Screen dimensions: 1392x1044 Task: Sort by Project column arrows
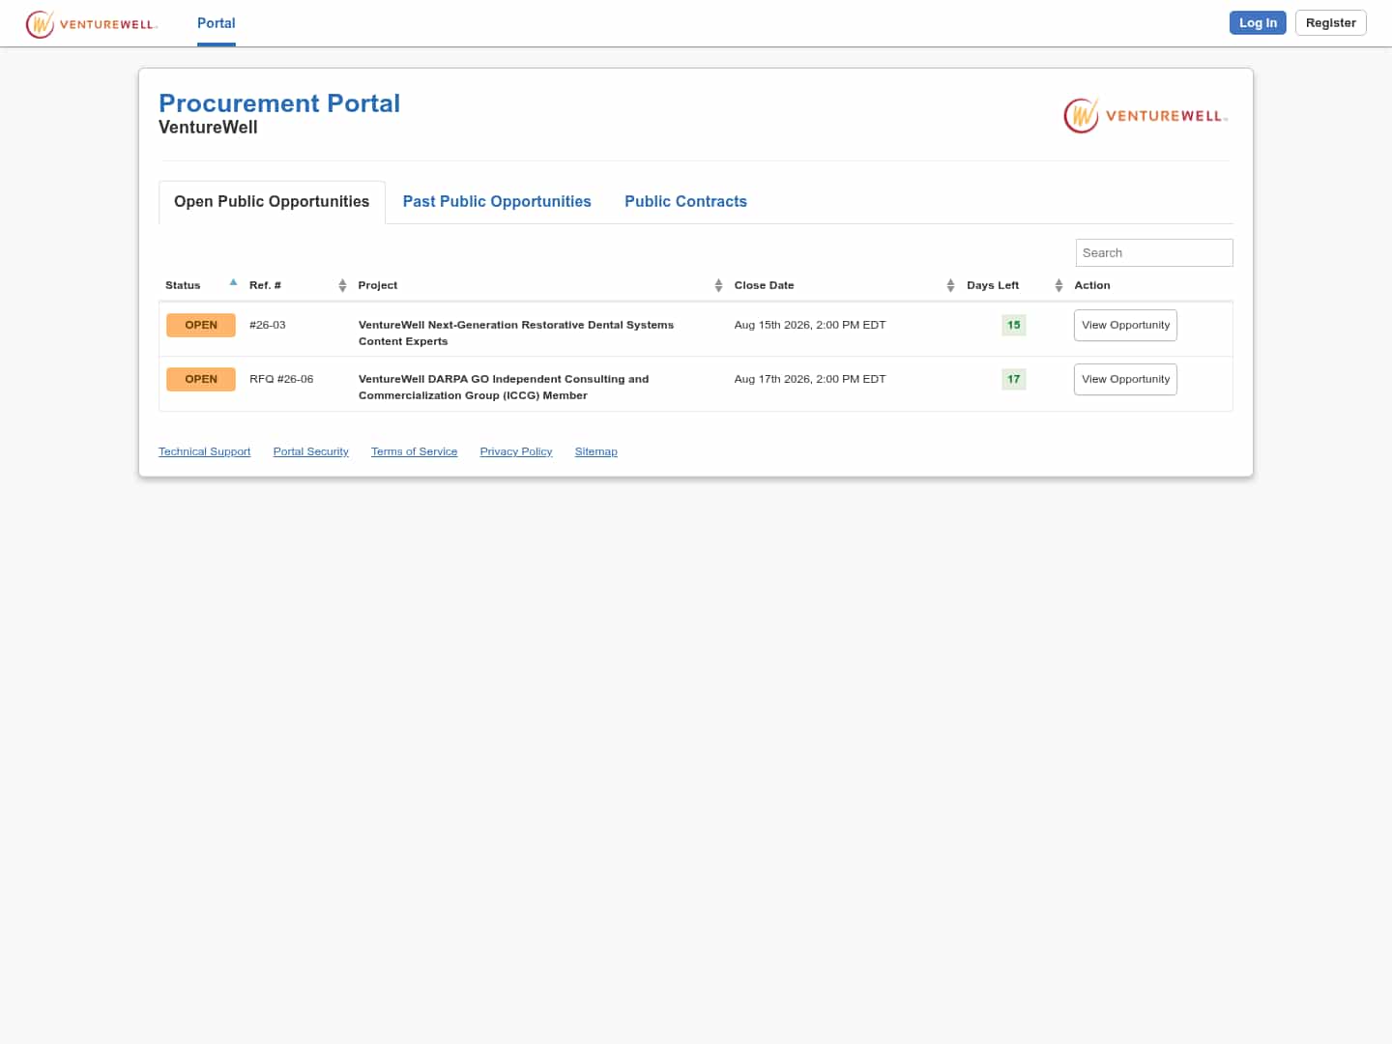(x=718, y=285)
